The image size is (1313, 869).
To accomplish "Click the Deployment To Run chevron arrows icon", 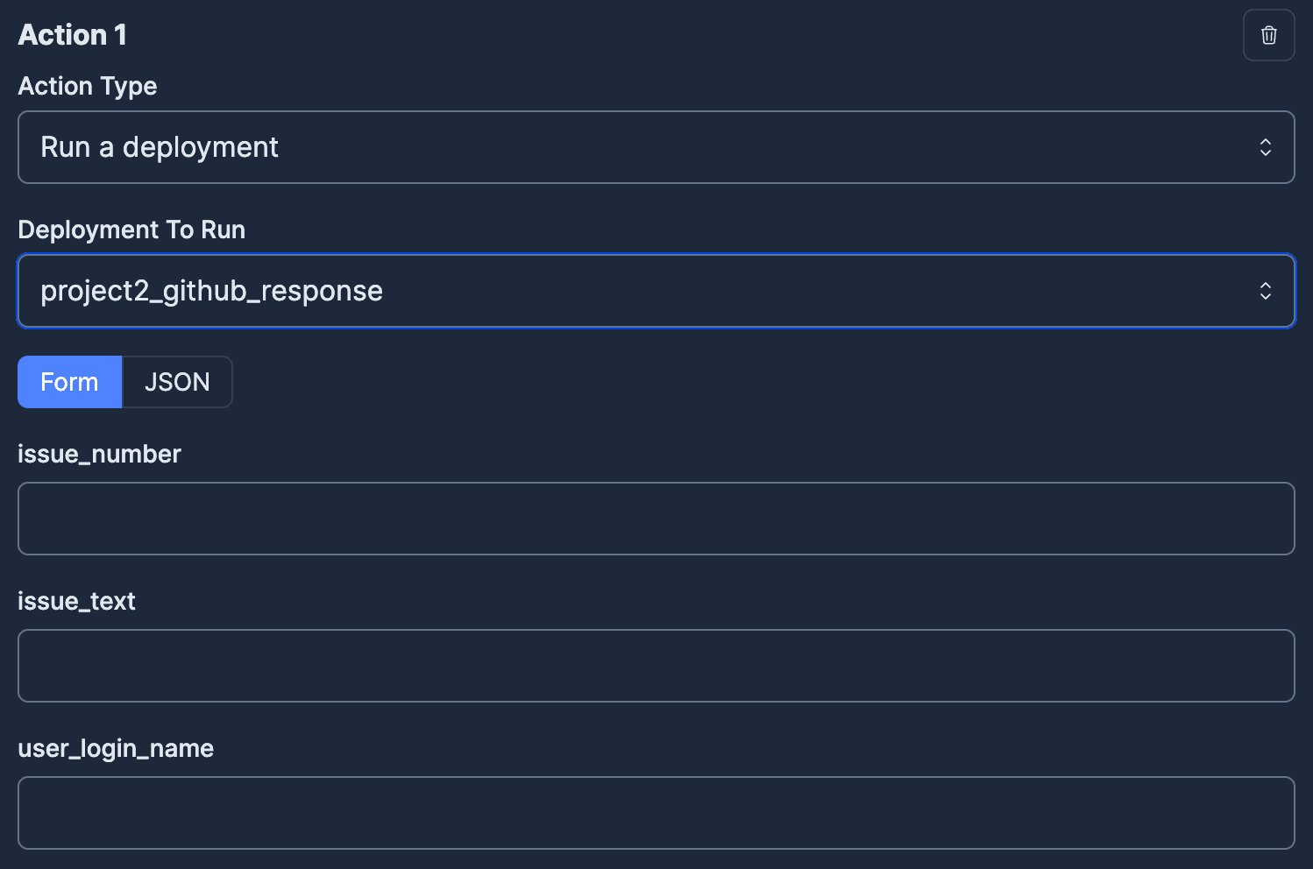I will point(1265,291).
